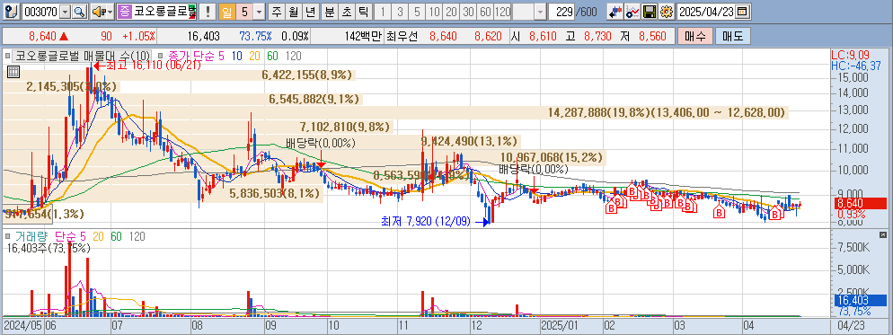
Task: Toggle the price chart legend square
Action: click(x=7, y=56)
